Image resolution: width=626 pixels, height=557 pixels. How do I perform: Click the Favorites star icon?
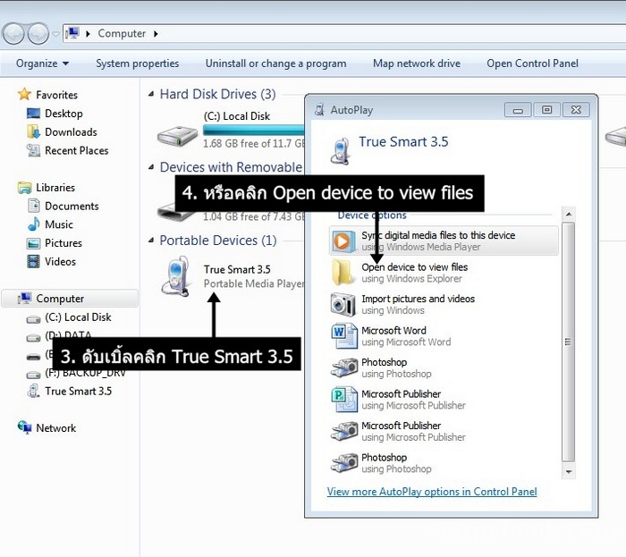click(x=24, y=95)
